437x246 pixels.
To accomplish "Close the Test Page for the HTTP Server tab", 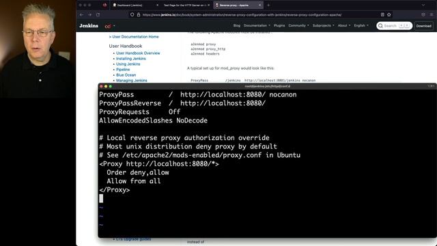I will 208,5.
